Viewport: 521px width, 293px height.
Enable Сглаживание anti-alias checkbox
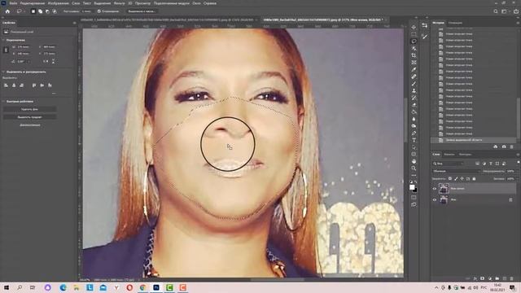tap(99, 11)
